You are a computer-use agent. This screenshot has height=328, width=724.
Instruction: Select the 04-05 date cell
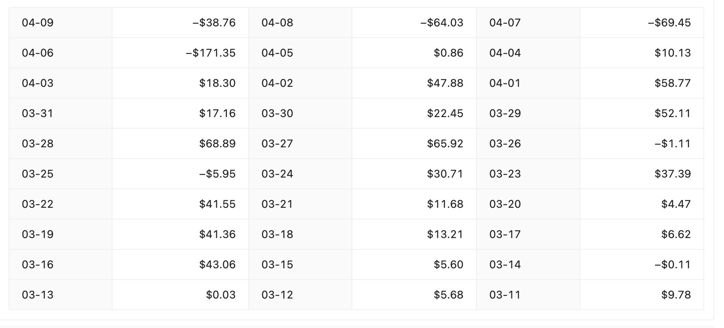point(300,53)
